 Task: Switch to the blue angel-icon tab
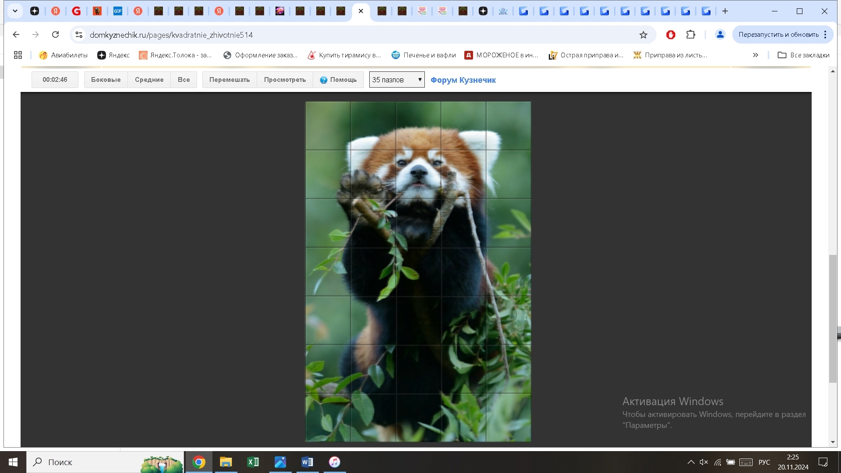tap(503, 11)
